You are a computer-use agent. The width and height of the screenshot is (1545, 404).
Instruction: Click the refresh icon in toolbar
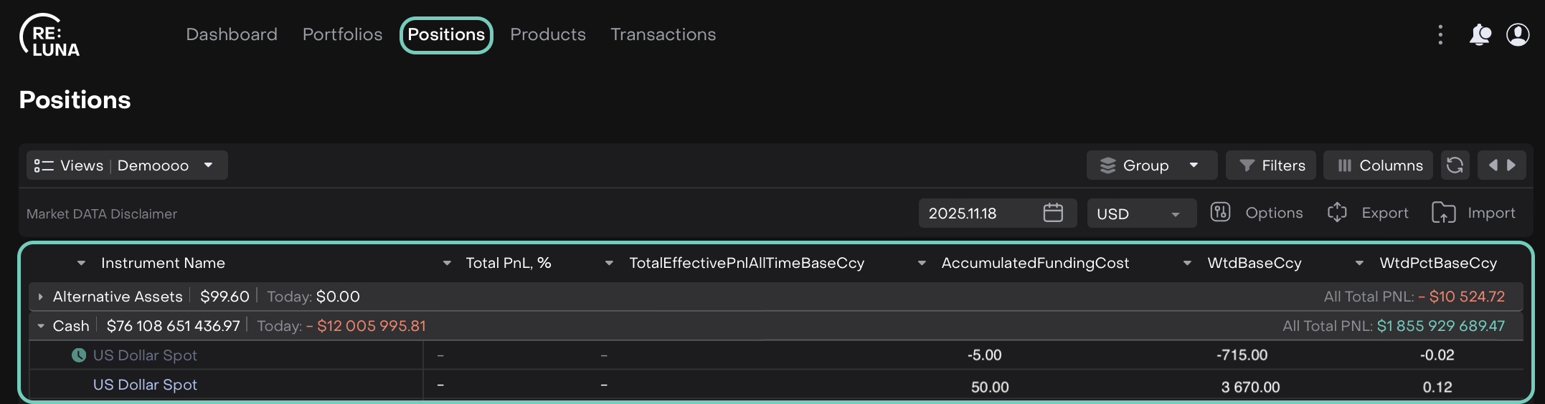pos(1455,165)
